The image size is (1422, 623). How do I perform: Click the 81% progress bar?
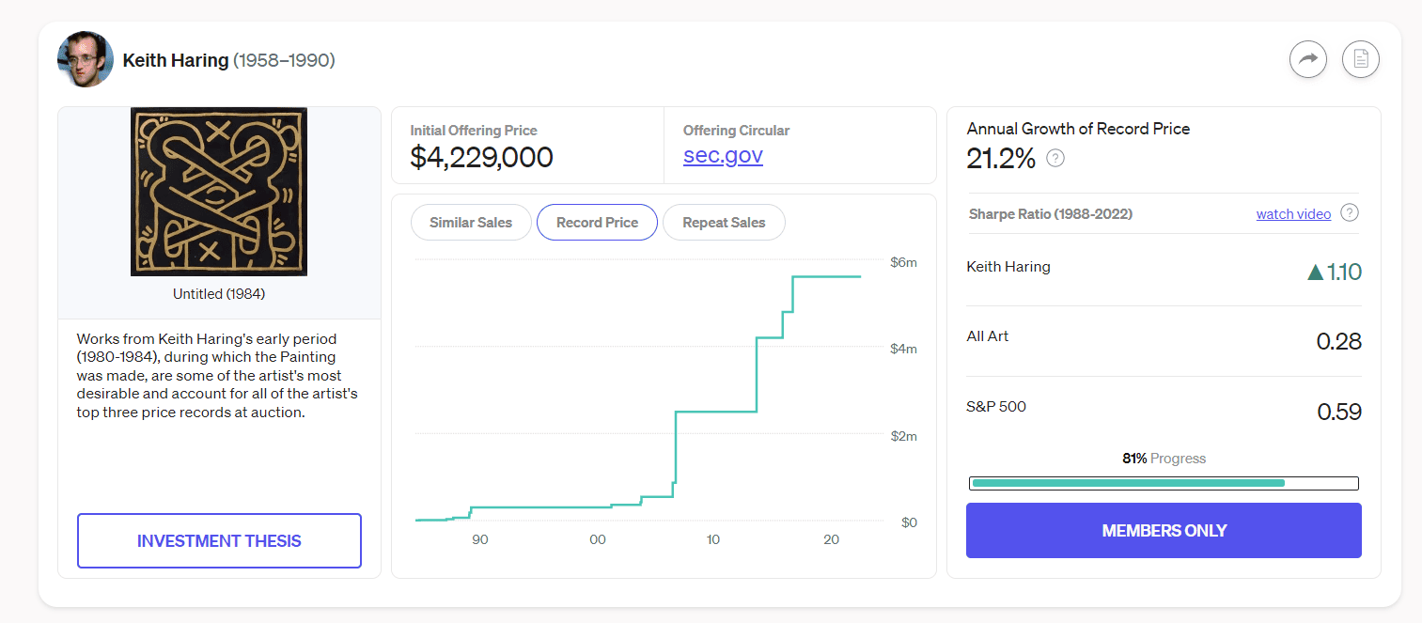pos(1164,483)
